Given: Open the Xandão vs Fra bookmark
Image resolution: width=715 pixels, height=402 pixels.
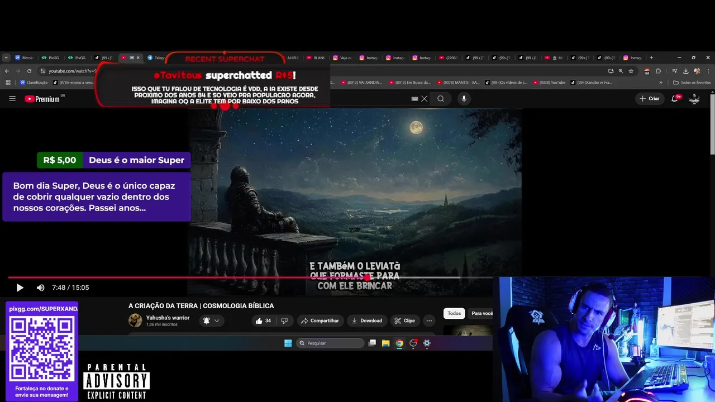Looking at the screenshot, I should click(x=591, y=83).
